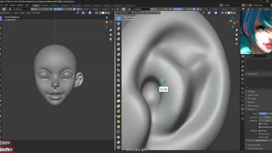
Task: Select the Layer sculpt brush
Action: point(119,44)
